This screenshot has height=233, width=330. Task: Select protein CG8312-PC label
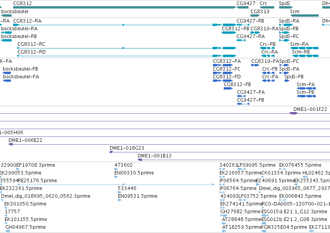226,69
